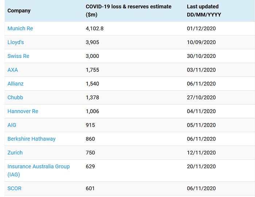Open the Hannover Re link
The height and width of the screenshot is (197, 255).
(x=23, y=111)
